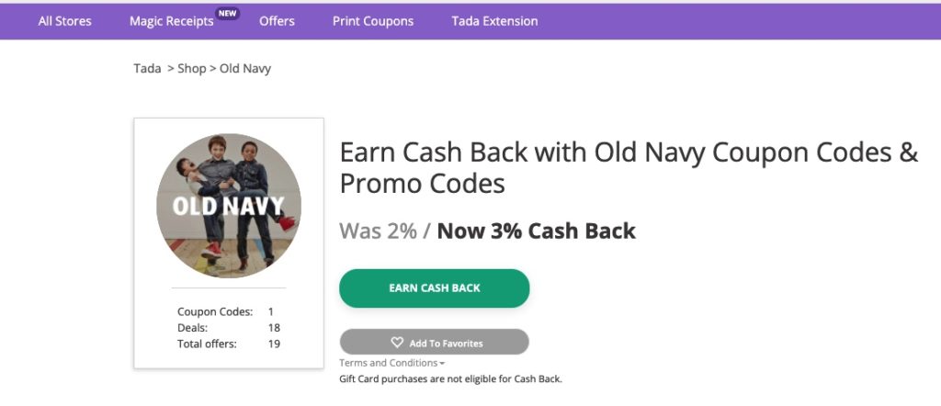Click the Old Navy Coupon Codes heading
The height and width of the screenshot is (406, 941).
(x=629, y=167)
